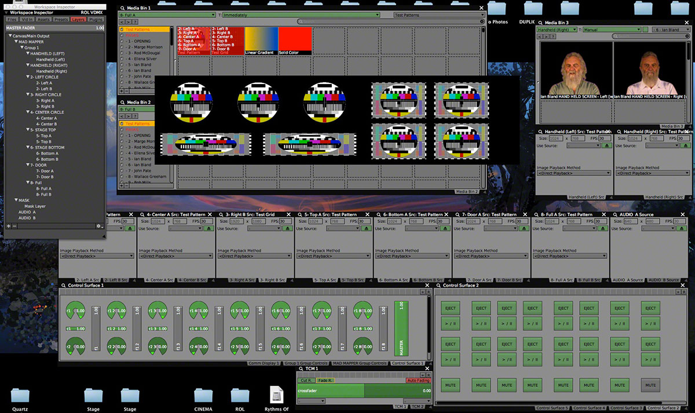
Task: Open the Immediately trigger dropdown in Media Bin 1
Action: (x=302, y=15)
